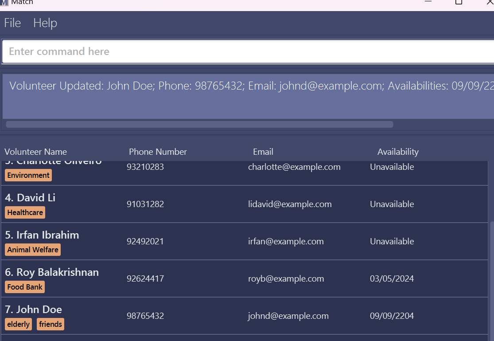Screen dimensions: 494x341
Task: Click phone number 93210283
Action: [145, 167]
